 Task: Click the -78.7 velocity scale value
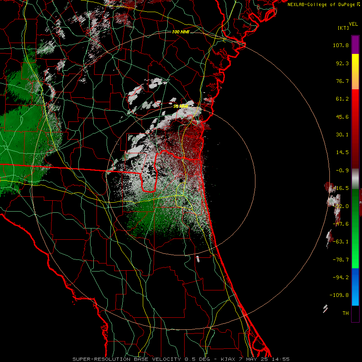point(341,260)
